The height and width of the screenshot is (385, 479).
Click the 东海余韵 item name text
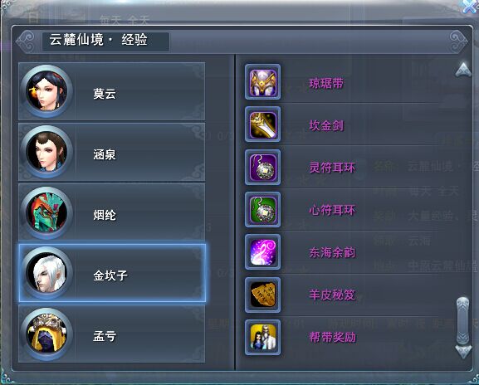coord(332,252)
